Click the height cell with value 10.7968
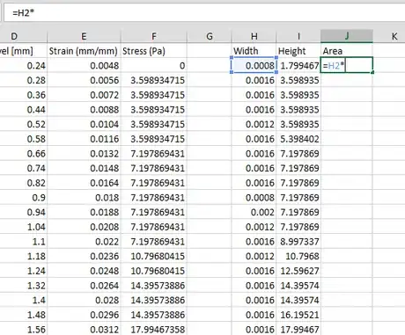The image size is (405, 335). tap(298, 256)
